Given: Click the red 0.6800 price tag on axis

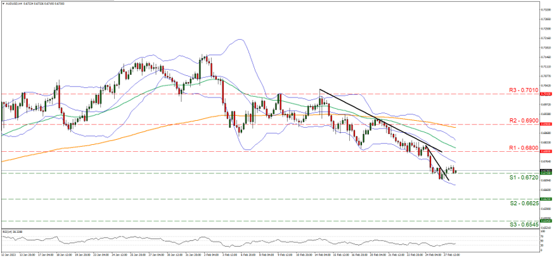Looking at the screenshot, I should click(x=545, y=152).
